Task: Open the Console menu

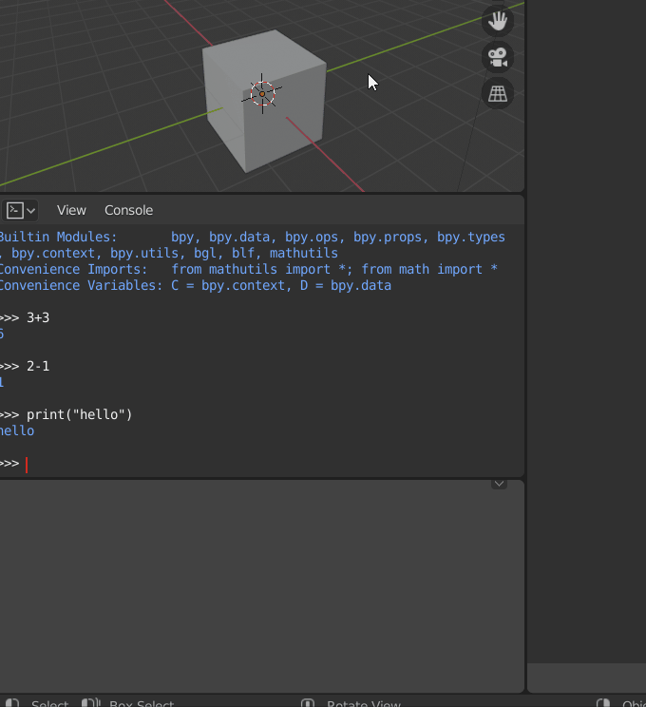Action: 128,211
